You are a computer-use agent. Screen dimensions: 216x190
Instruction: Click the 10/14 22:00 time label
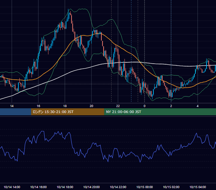coord(118,187)
